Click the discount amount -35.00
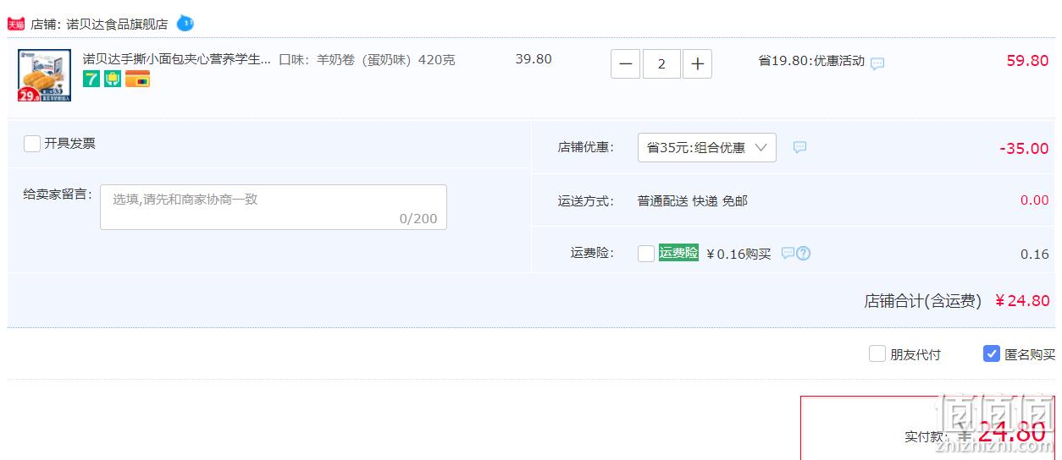Screen dimensions: 1062x460 click(1024, 148)
